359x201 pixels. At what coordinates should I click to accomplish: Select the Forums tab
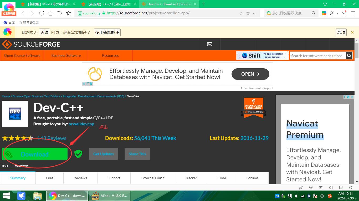click(252, 178)
